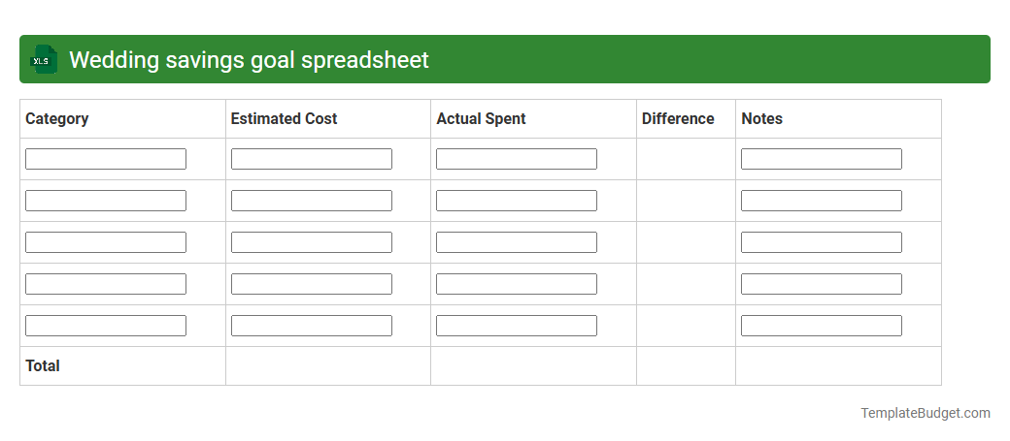Viewport: 1010px width, 441px height.
Task: Click the Estimated Cost input in the first row
Action: coord(311,159)
